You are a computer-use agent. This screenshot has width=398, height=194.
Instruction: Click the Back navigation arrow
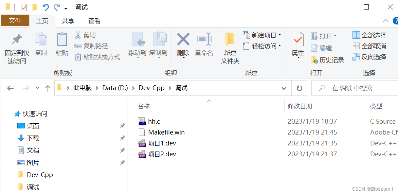pos(11,88)
